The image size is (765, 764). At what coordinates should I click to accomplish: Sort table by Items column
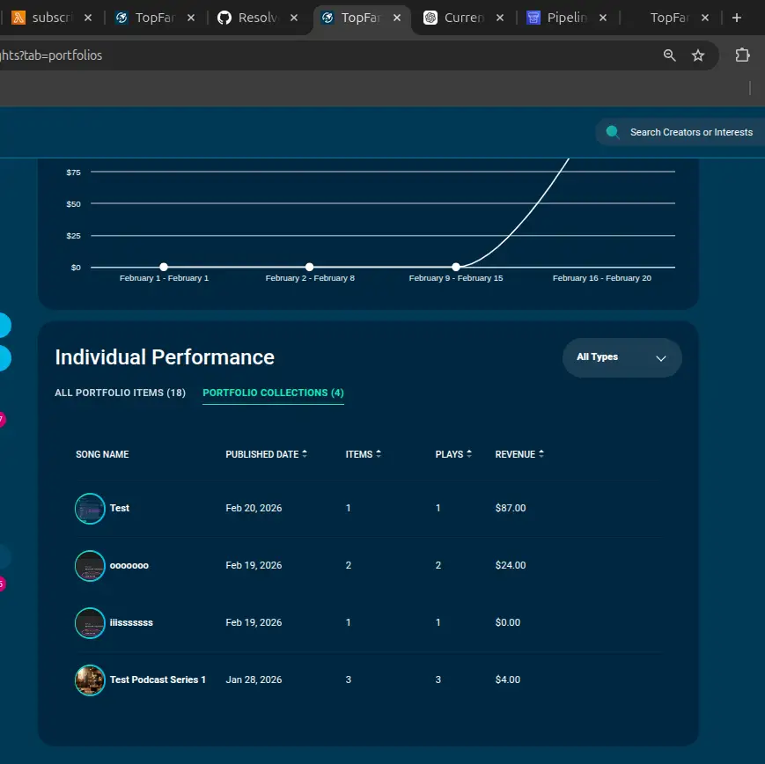(363, 454)
